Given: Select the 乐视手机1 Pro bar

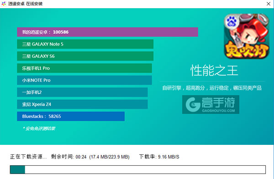Looking at the screenshot, I should coord(84,68).
